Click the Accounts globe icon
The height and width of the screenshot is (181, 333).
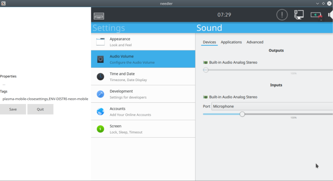tap(100, 112)
